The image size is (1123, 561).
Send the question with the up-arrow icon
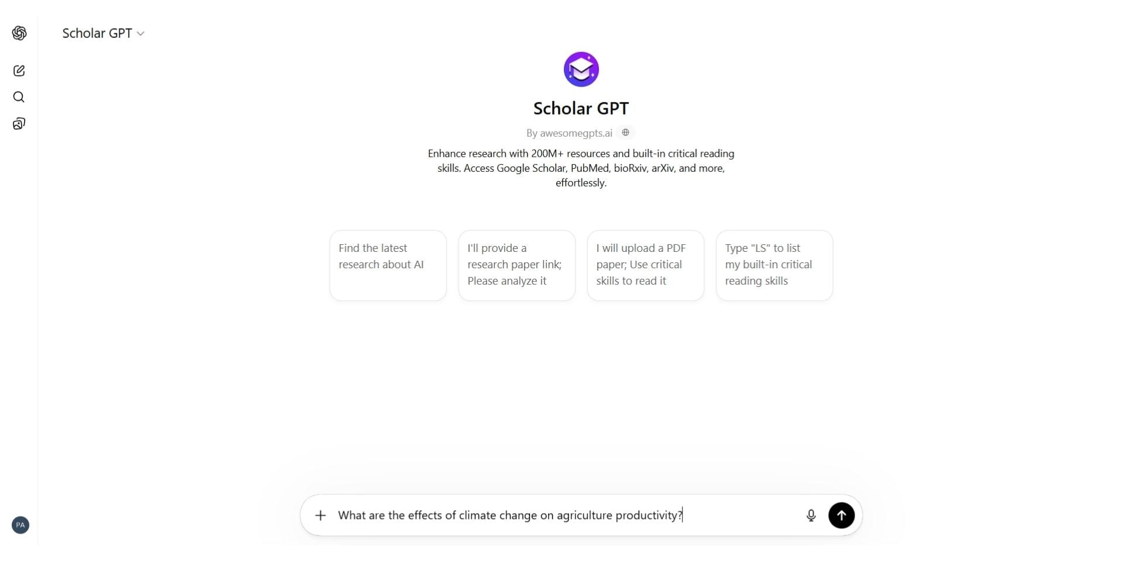click(x=842, y=515)
